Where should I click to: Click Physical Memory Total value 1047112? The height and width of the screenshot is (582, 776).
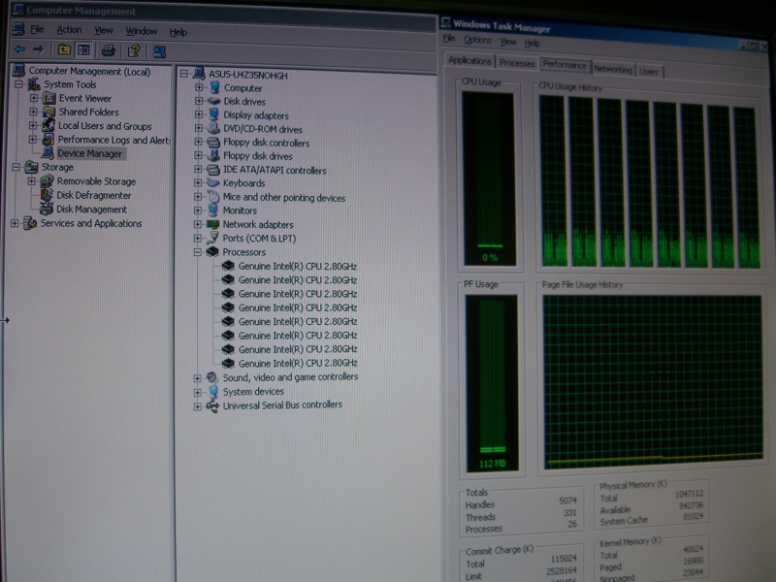[689, 494]
